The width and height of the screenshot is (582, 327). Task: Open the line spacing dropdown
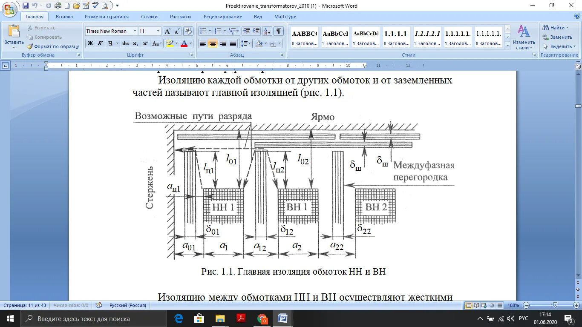tap(246, 43)
